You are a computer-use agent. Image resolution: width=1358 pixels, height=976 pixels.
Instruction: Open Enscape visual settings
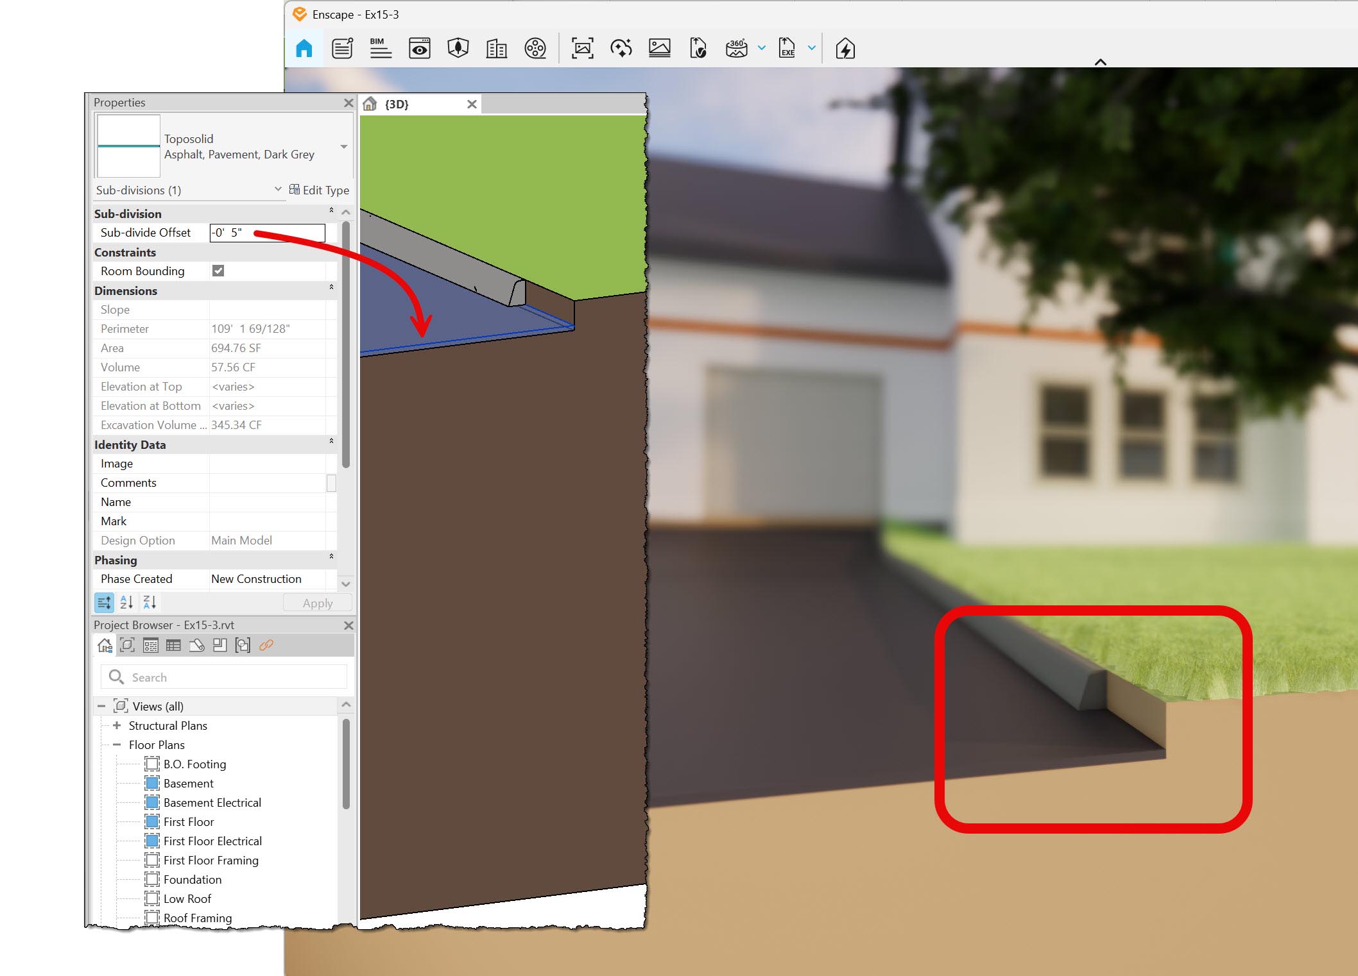419,48
